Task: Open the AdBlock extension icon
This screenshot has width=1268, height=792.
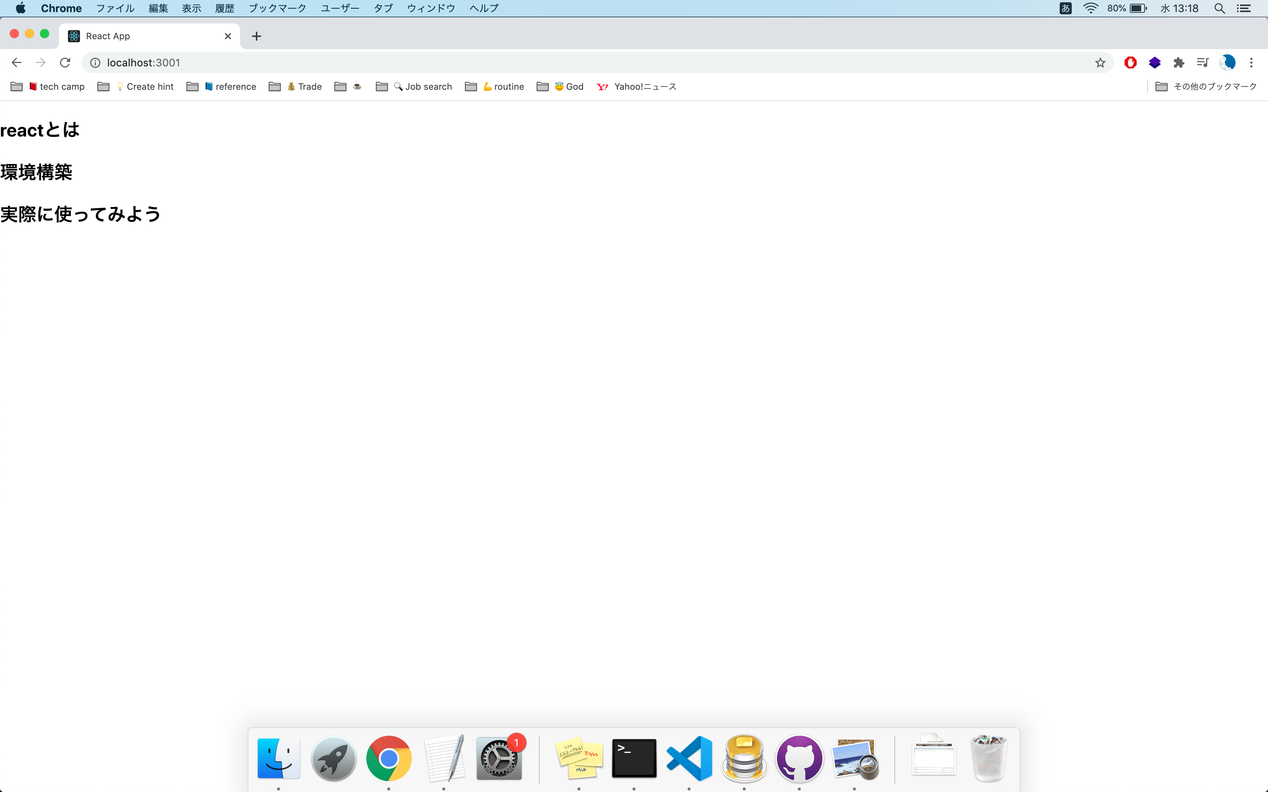Action: [x=1130, y=62]
